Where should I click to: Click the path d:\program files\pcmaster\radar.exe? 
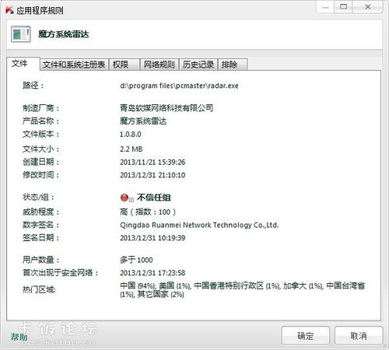(179, 86)
